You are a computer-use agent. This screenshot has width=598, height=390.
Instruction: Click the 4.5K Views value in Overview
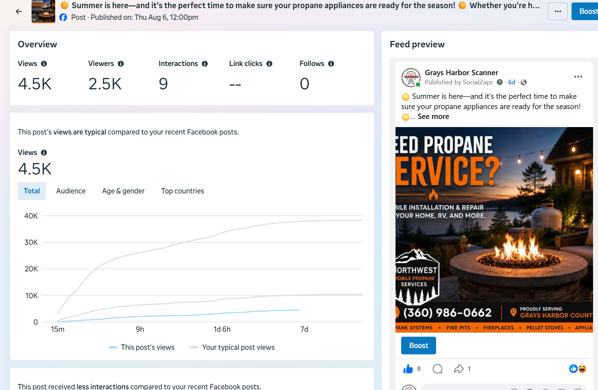[x=35, y=84]
